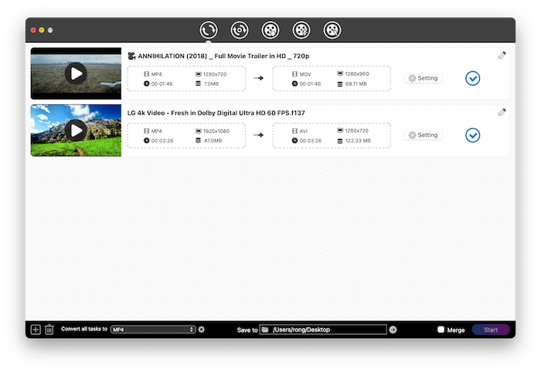Edit the LG 4k Video with pencil icon
This screenshot has width=541, height=372.
click(502, 112)
